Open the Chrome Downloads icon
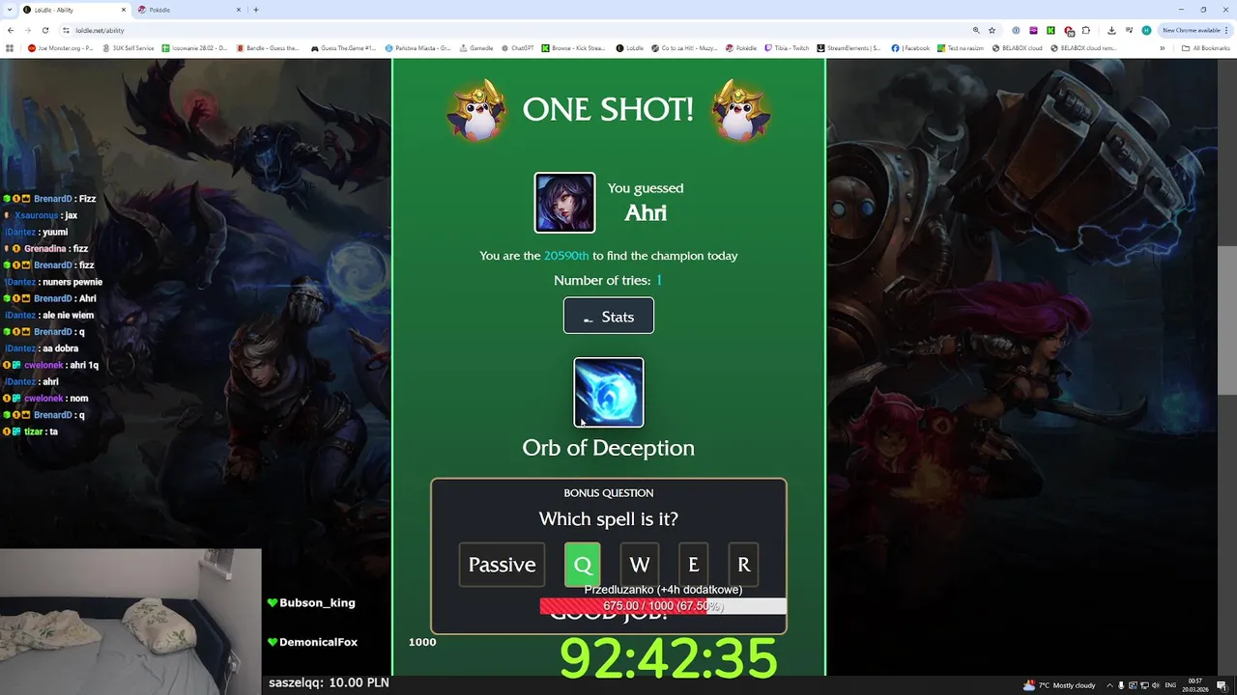1237x695 pixels. 1111,30
